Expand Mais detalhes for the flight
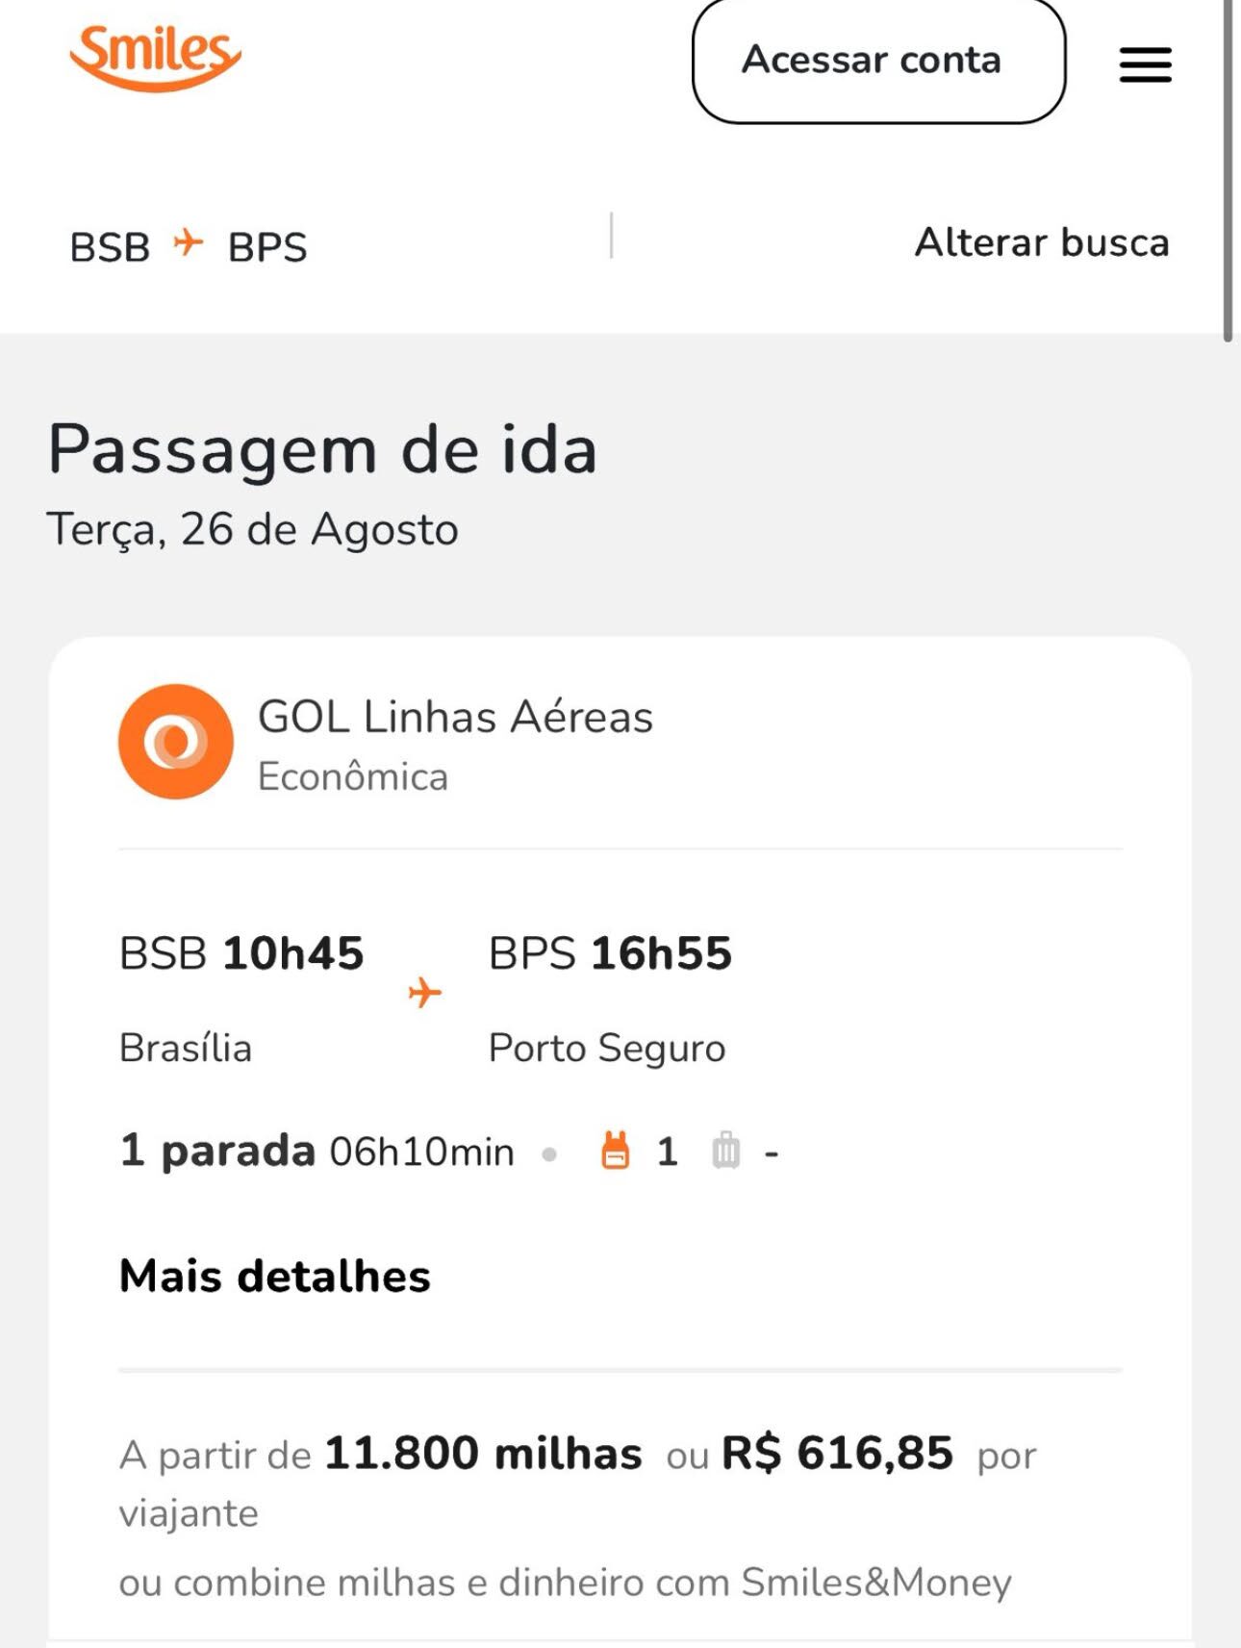Image resolution: width=1241 pixels, height=1648 pixels. click(275, 1276)
